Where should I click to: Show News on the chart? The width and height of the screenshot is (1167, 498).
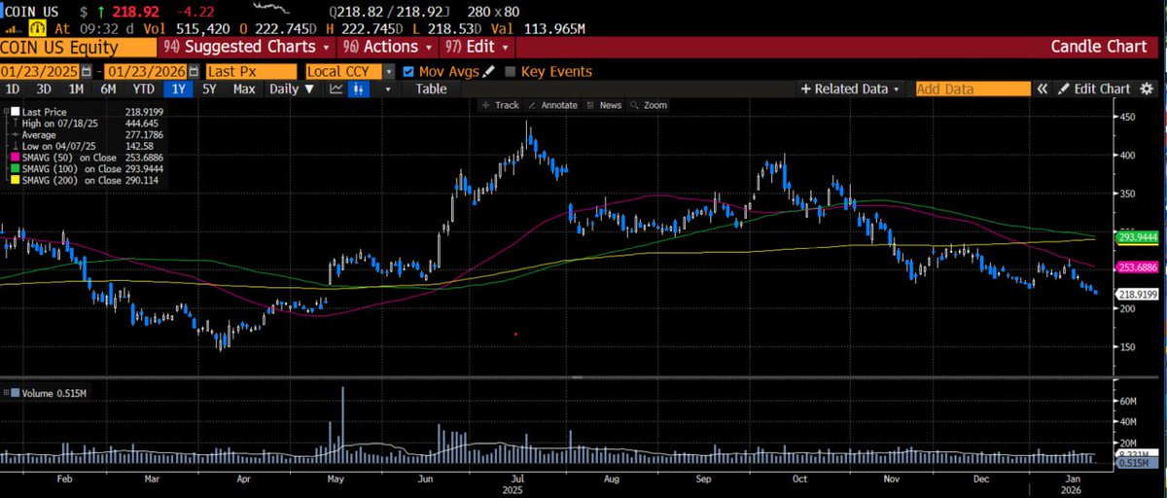tap(604, 105)
